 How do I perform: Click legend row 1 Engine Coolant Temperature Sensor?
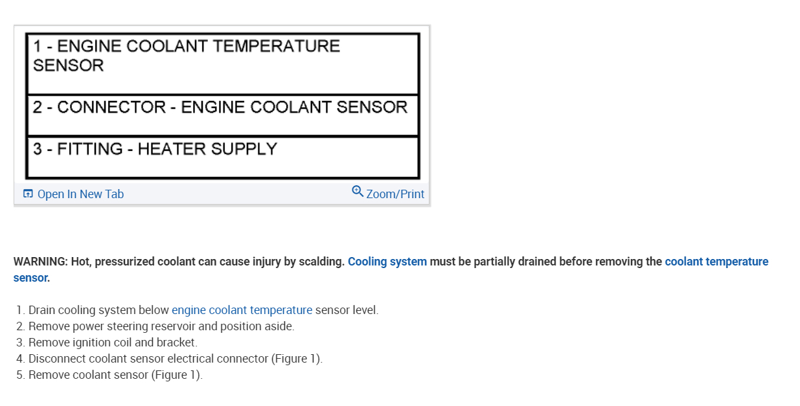(187, 56)
